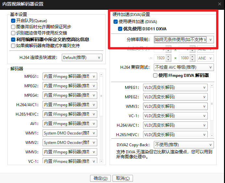Screen dimensions: 225x183
Task: Open MPEG1 VLD dropdown in DXVA list
Action: point(175,88)
